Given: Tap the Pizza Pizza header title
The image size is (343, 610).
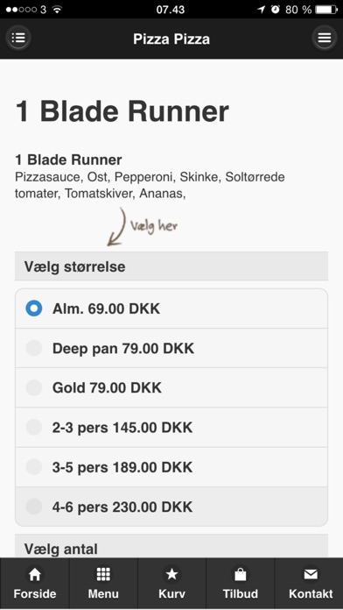Looking at the screenshot, I should (x=171, y=39).
